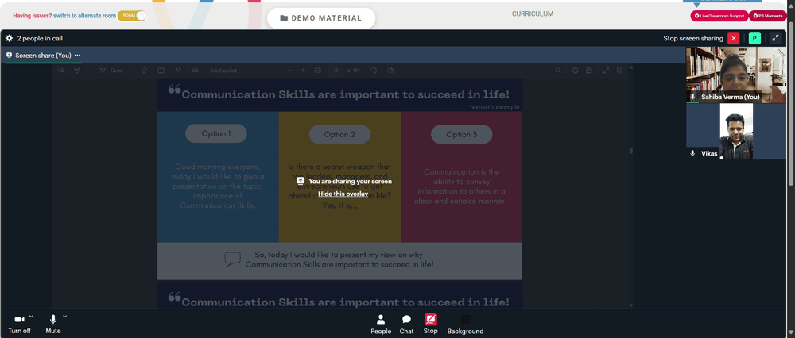Save the PDF with floppy icon

pyautogui.click(x=588, y=71)
